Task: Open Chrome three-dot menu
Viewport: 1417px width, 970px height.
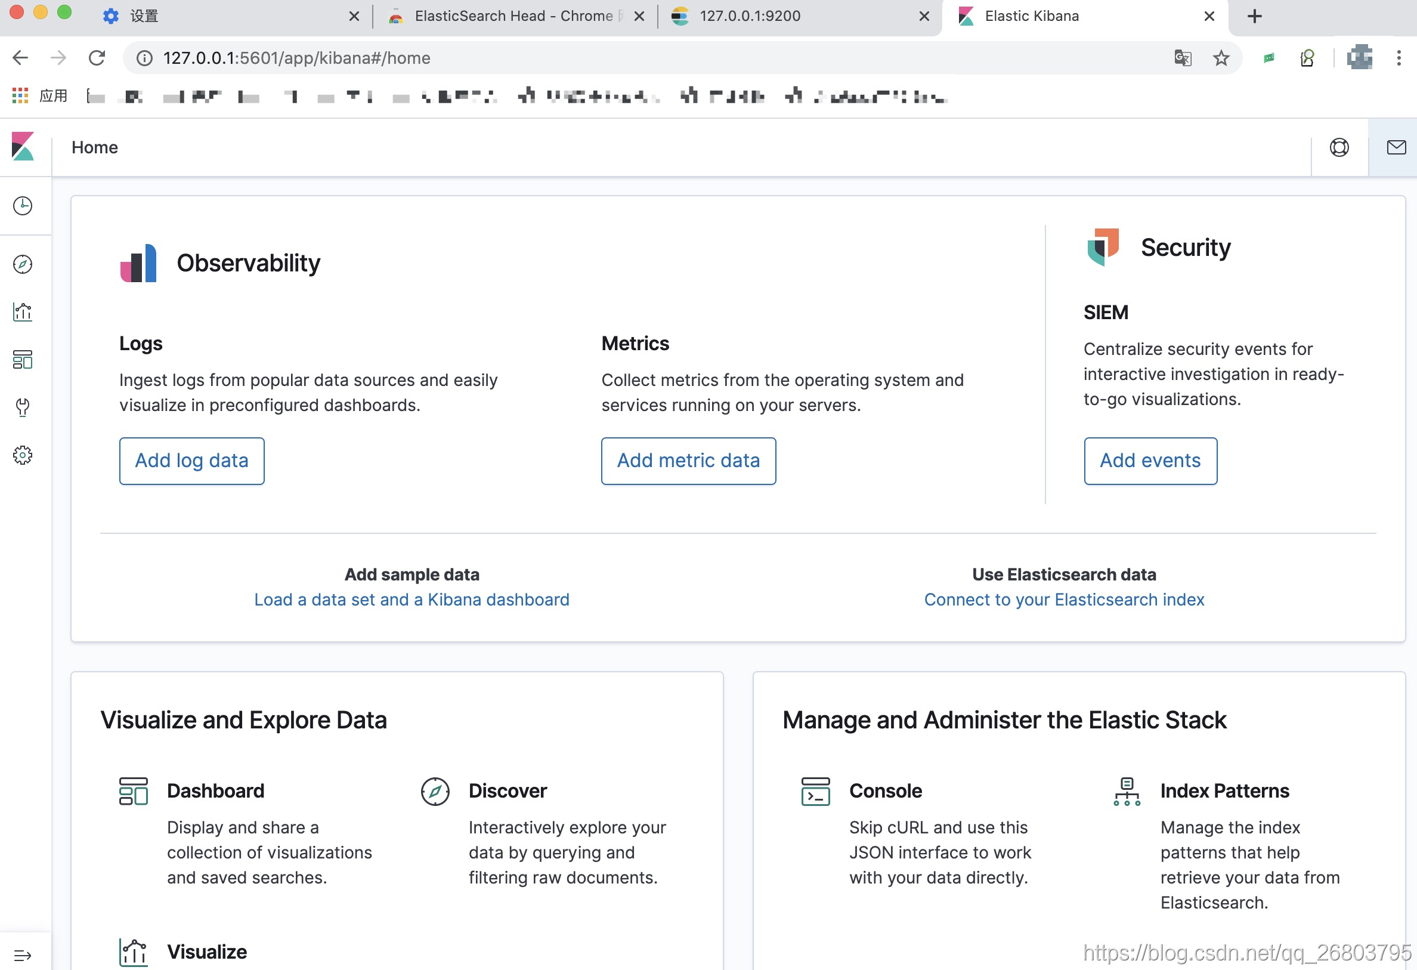Action: point(1399,58)
